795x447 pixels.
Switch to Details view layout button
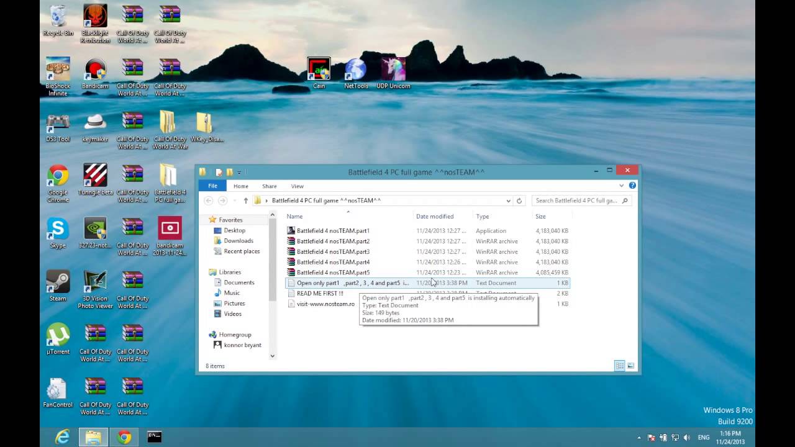pyautogui.click(x=619, y=366)
